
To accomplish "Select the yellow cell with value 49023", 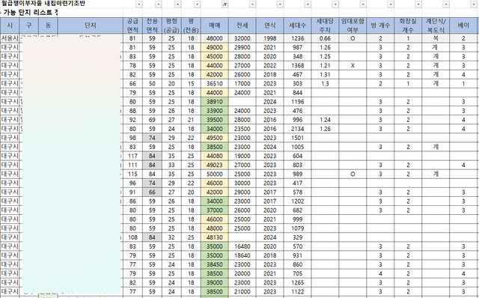I will 215,165.
